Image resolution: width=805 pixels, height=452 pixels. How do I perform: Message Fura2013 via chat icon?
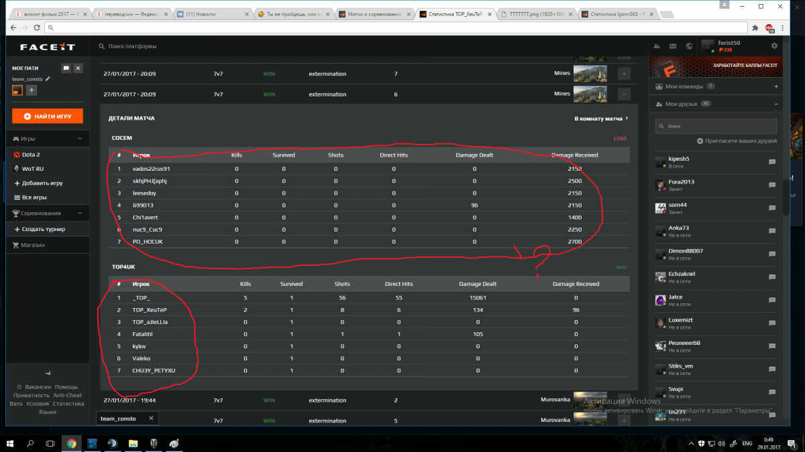tap(772, 185)
